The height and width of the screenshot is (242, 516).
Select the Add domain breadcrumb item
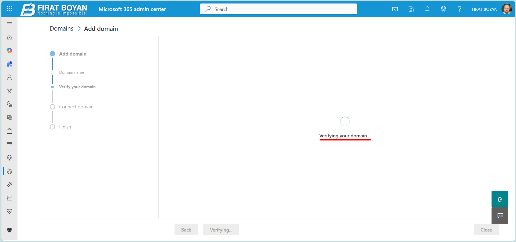click(101, 28)
